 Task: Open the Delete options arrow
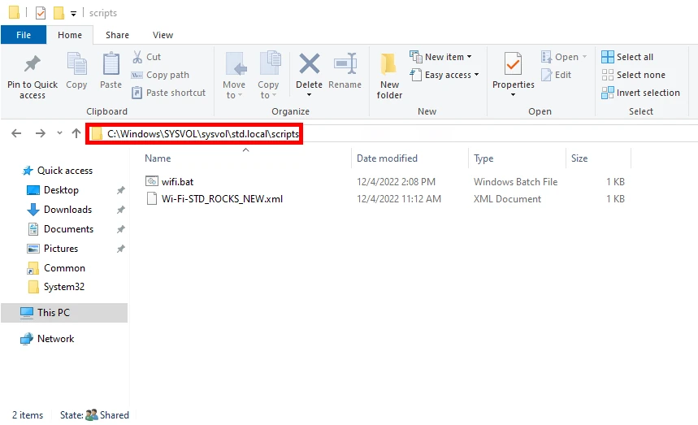click(x=309, y=95)
